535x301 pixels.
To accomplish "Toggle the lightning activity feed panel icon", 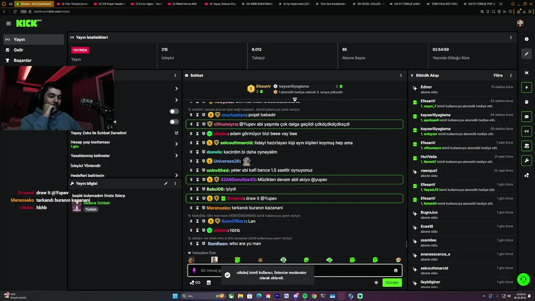I will click(526, 87).
